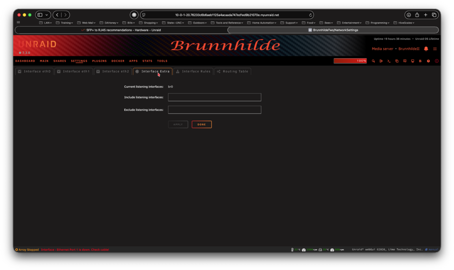The width and height of the screenshot is (454, 270).
Task: Switch to the Interface eth0 tab
Action: coord(34,72)
